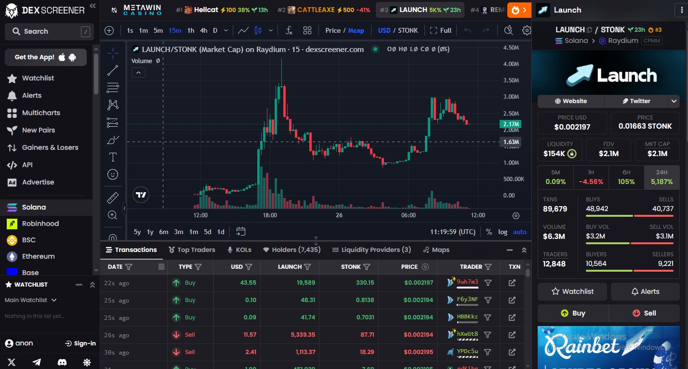This screenshot has height=369, width=688.
Task: Open the Main Watchlist dropdown
Action: pyautogui.click(x=31, y=300)
